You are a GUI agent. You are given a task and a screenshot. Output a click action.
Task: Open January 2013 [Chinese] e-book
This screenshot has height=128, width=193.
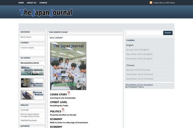(138, 70)
